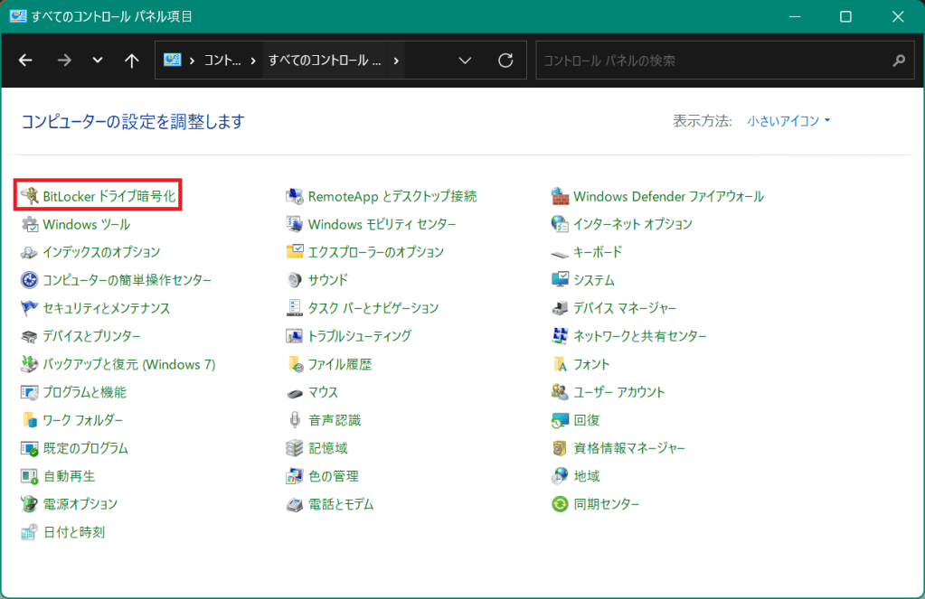Open the ユーザー アカウント link
The image size is (925, 599).
point(618,392)
